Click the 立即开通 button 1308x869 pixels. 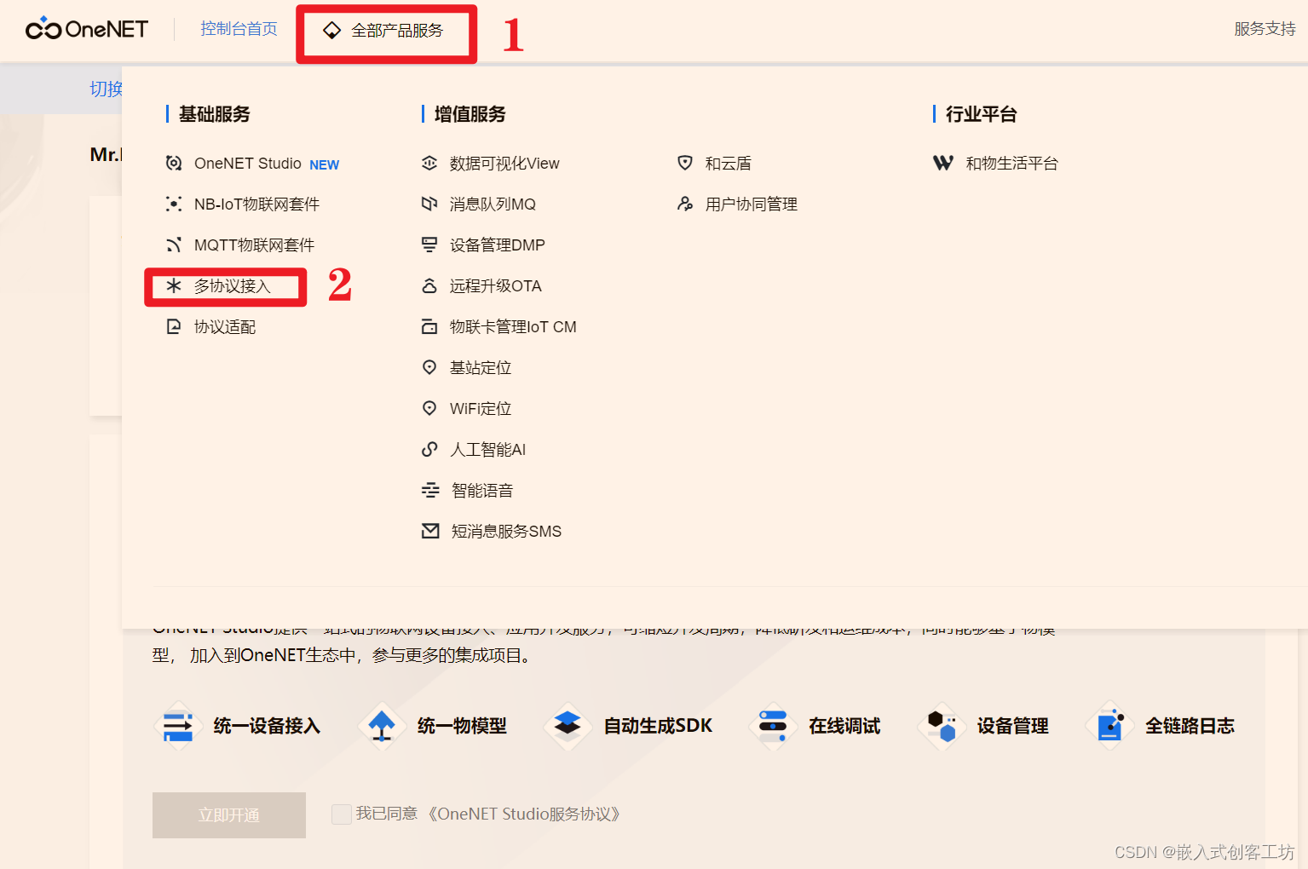pyautogui.click(x=229, y=815)
